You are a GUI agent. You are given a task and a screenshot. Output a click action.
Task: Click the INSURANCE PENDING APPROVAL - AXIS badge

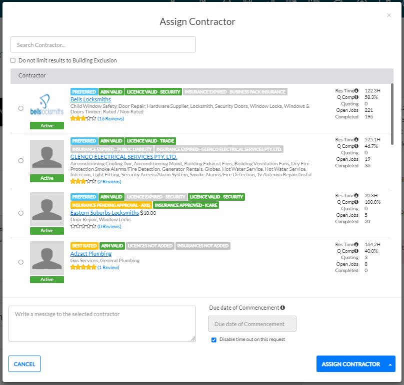point(111,205)
